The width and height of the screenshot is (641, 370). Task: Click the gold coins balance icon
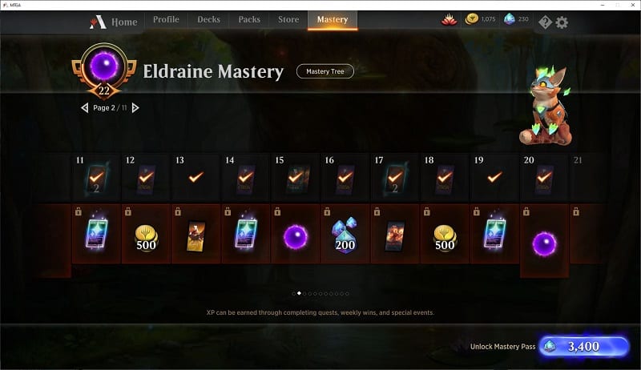tap(472, 18)
